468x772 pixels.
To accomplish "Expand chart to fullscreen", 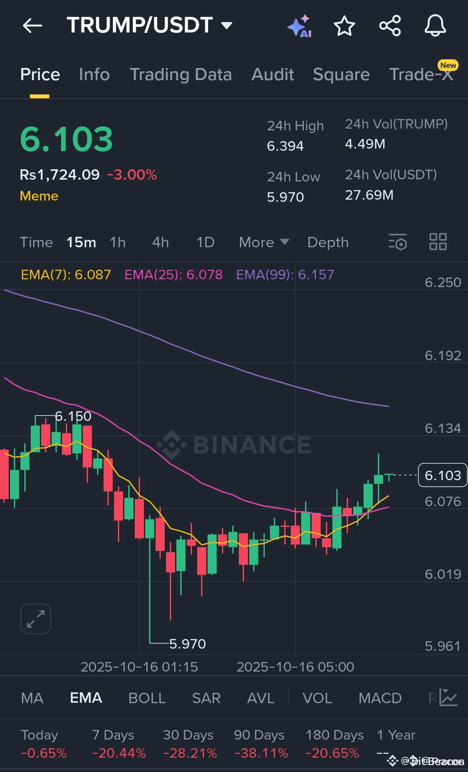I will 36,619.
